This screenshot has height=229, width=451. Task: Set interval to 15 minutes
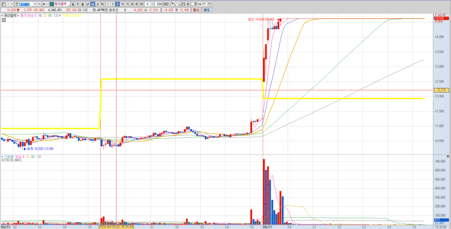pyautogui.click(x=127, y=4)
